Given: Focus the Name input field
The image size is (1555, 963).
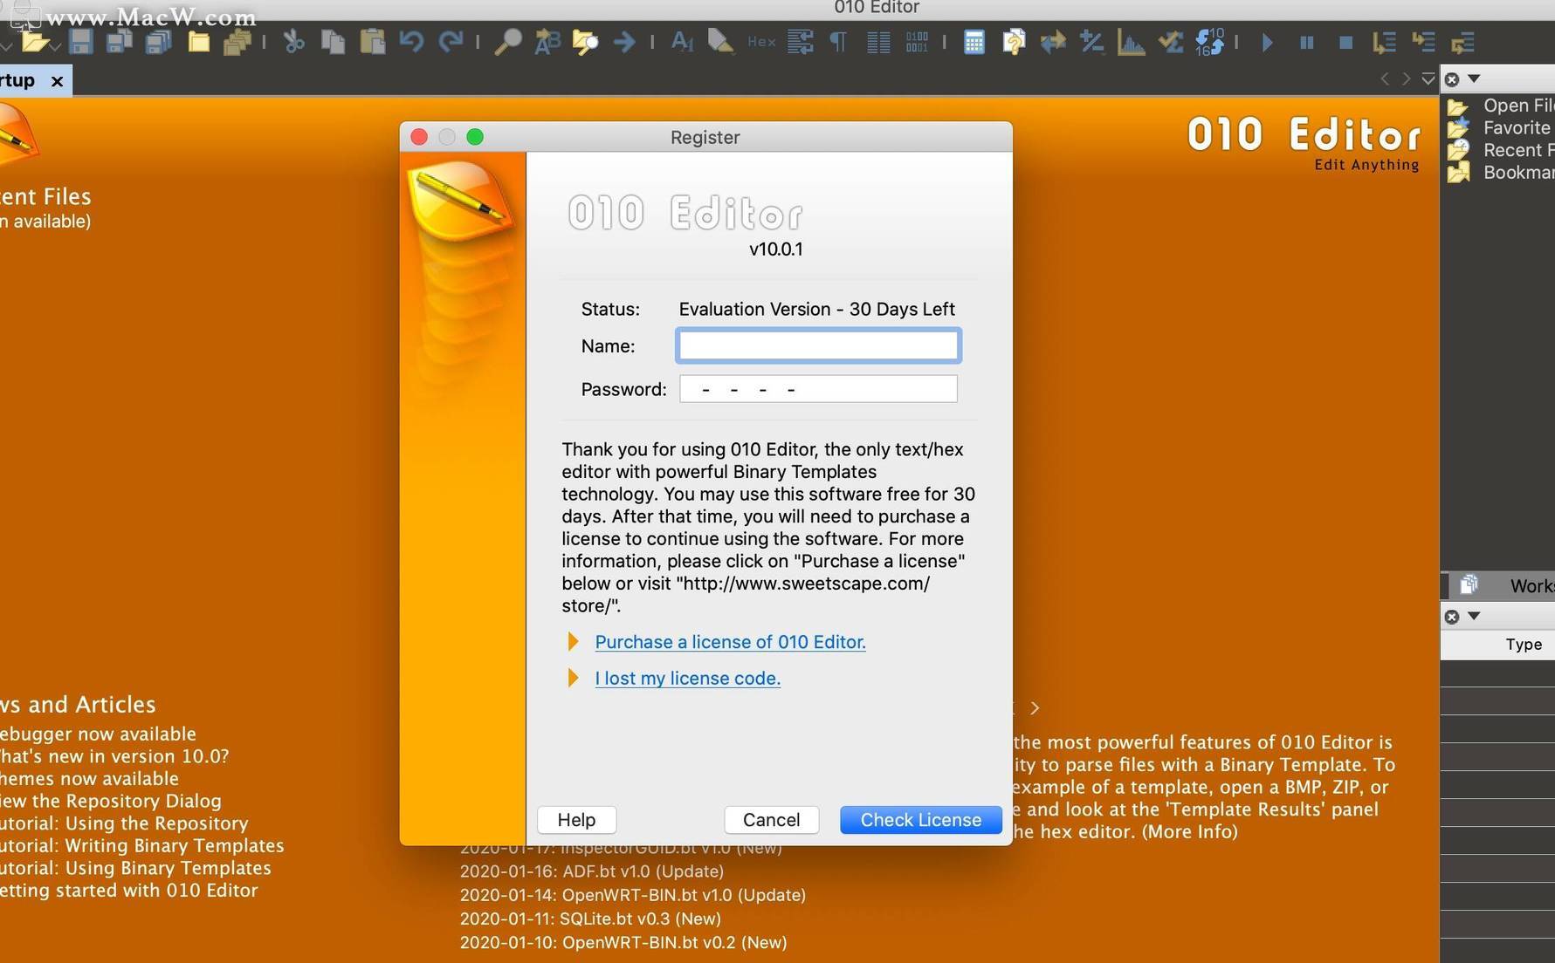Looking at the screenshot, I should pyautogui.click(x=818, y=345).
